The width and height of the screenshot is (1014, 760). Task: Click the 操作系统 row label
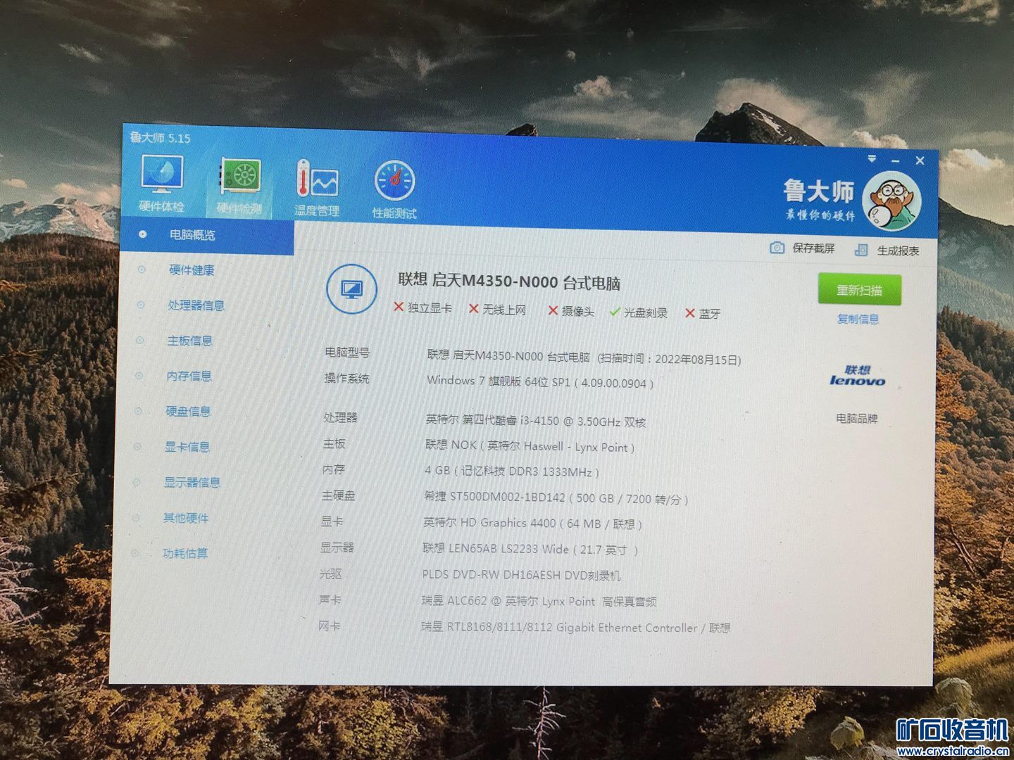point(346,379)
